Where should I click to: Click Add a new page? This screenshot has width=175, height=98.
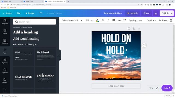point(116,86)
